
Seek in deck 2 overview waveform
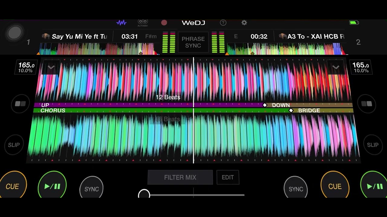pyautogui.click(x=287, y=49)
